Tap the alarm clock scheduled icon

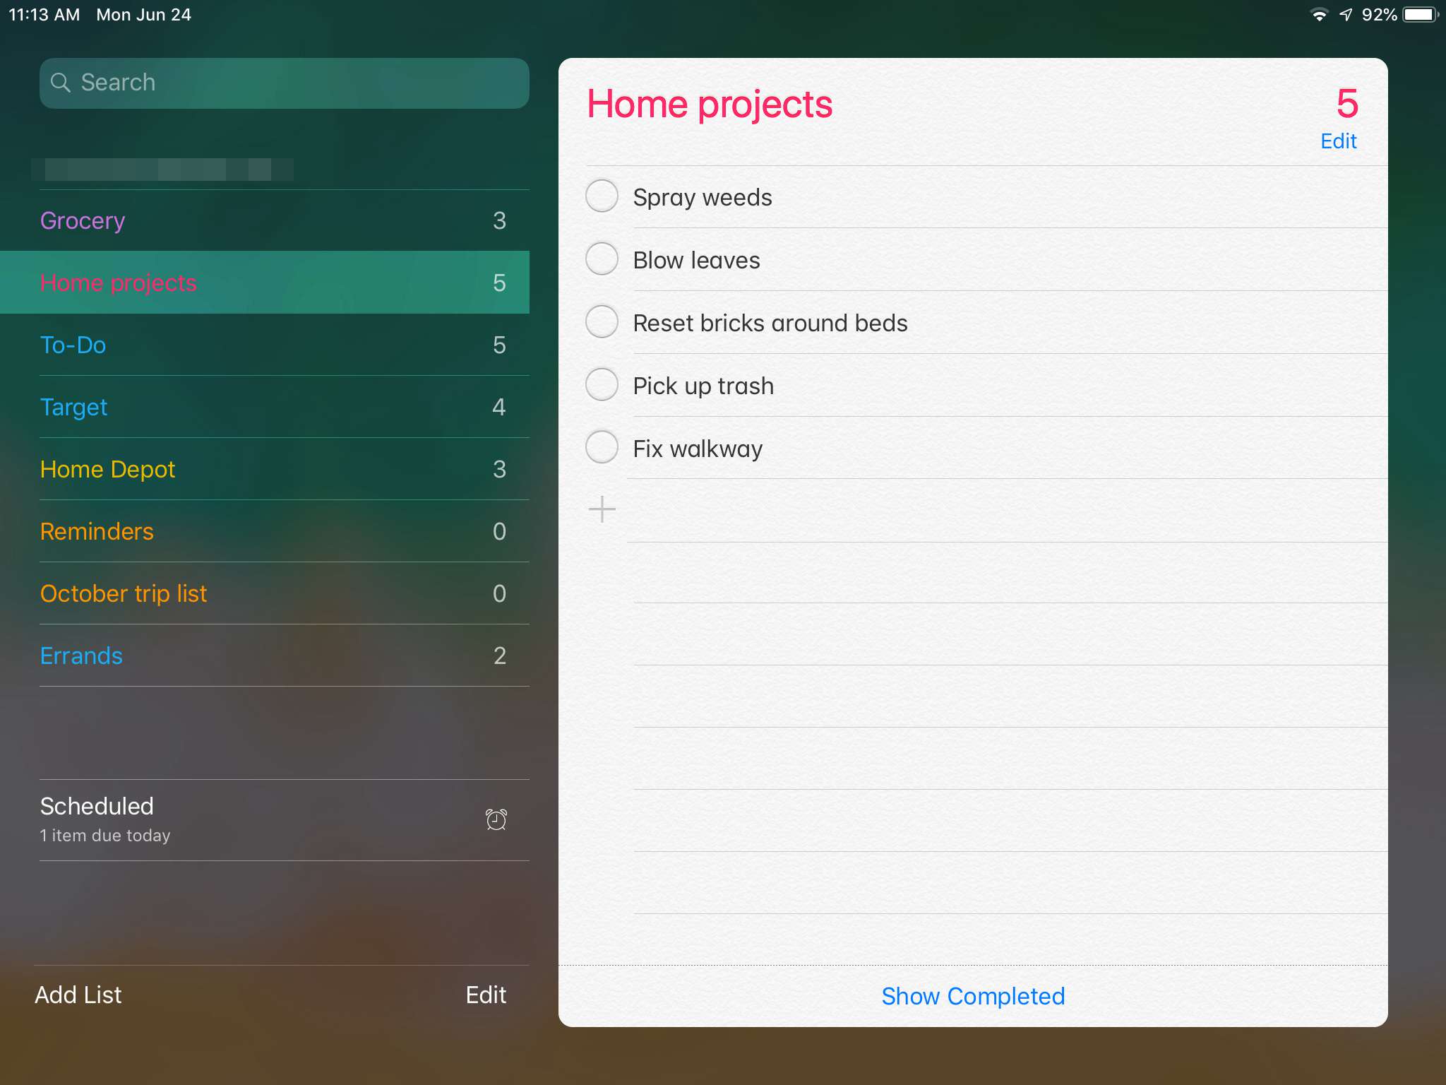pyautogui.click(x=494, y=818)
